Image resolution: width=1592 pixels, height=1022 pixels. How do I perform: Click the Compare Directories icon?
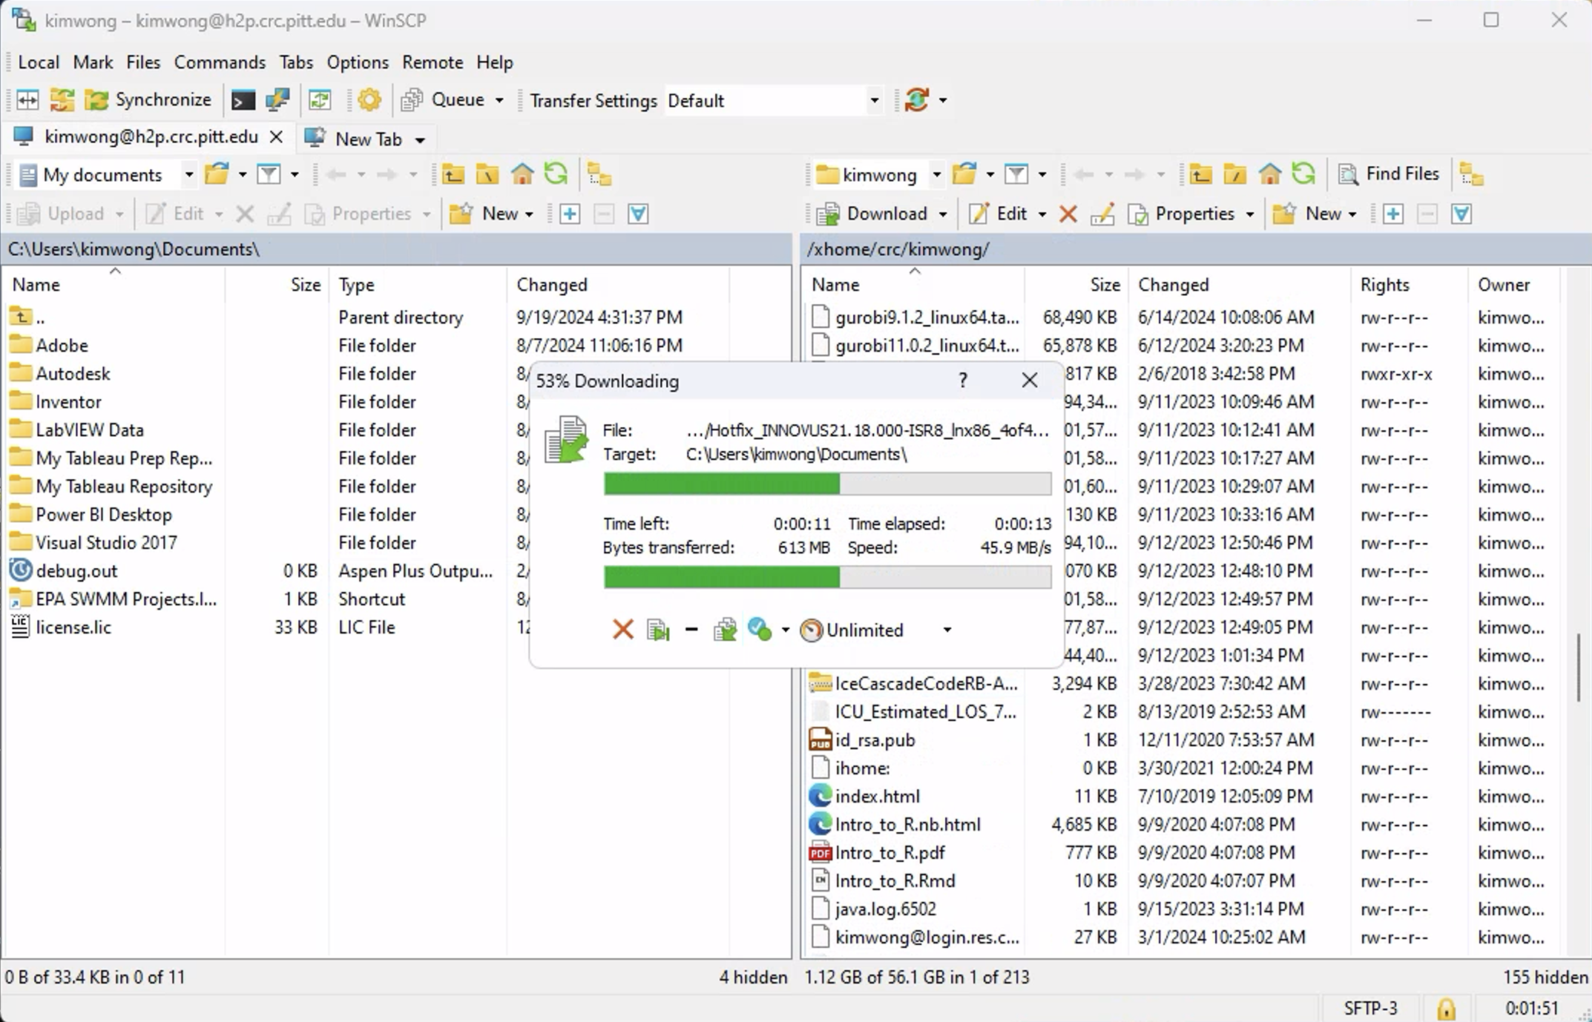pos(27,99)
